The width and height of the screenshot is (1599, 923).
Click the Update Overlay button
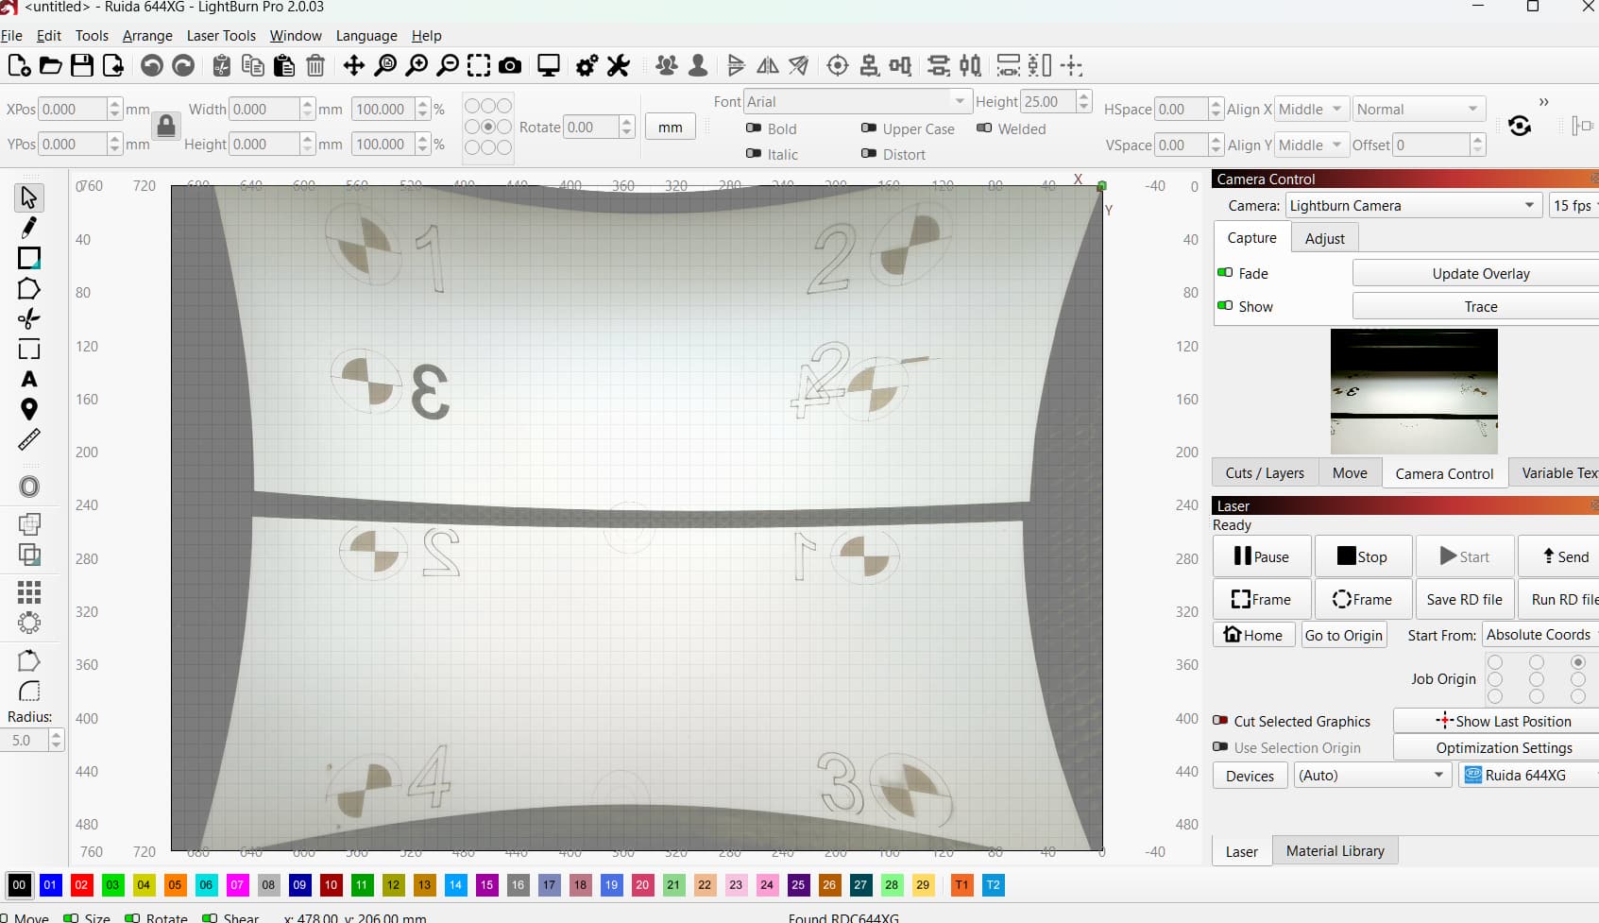point(1479,274)
